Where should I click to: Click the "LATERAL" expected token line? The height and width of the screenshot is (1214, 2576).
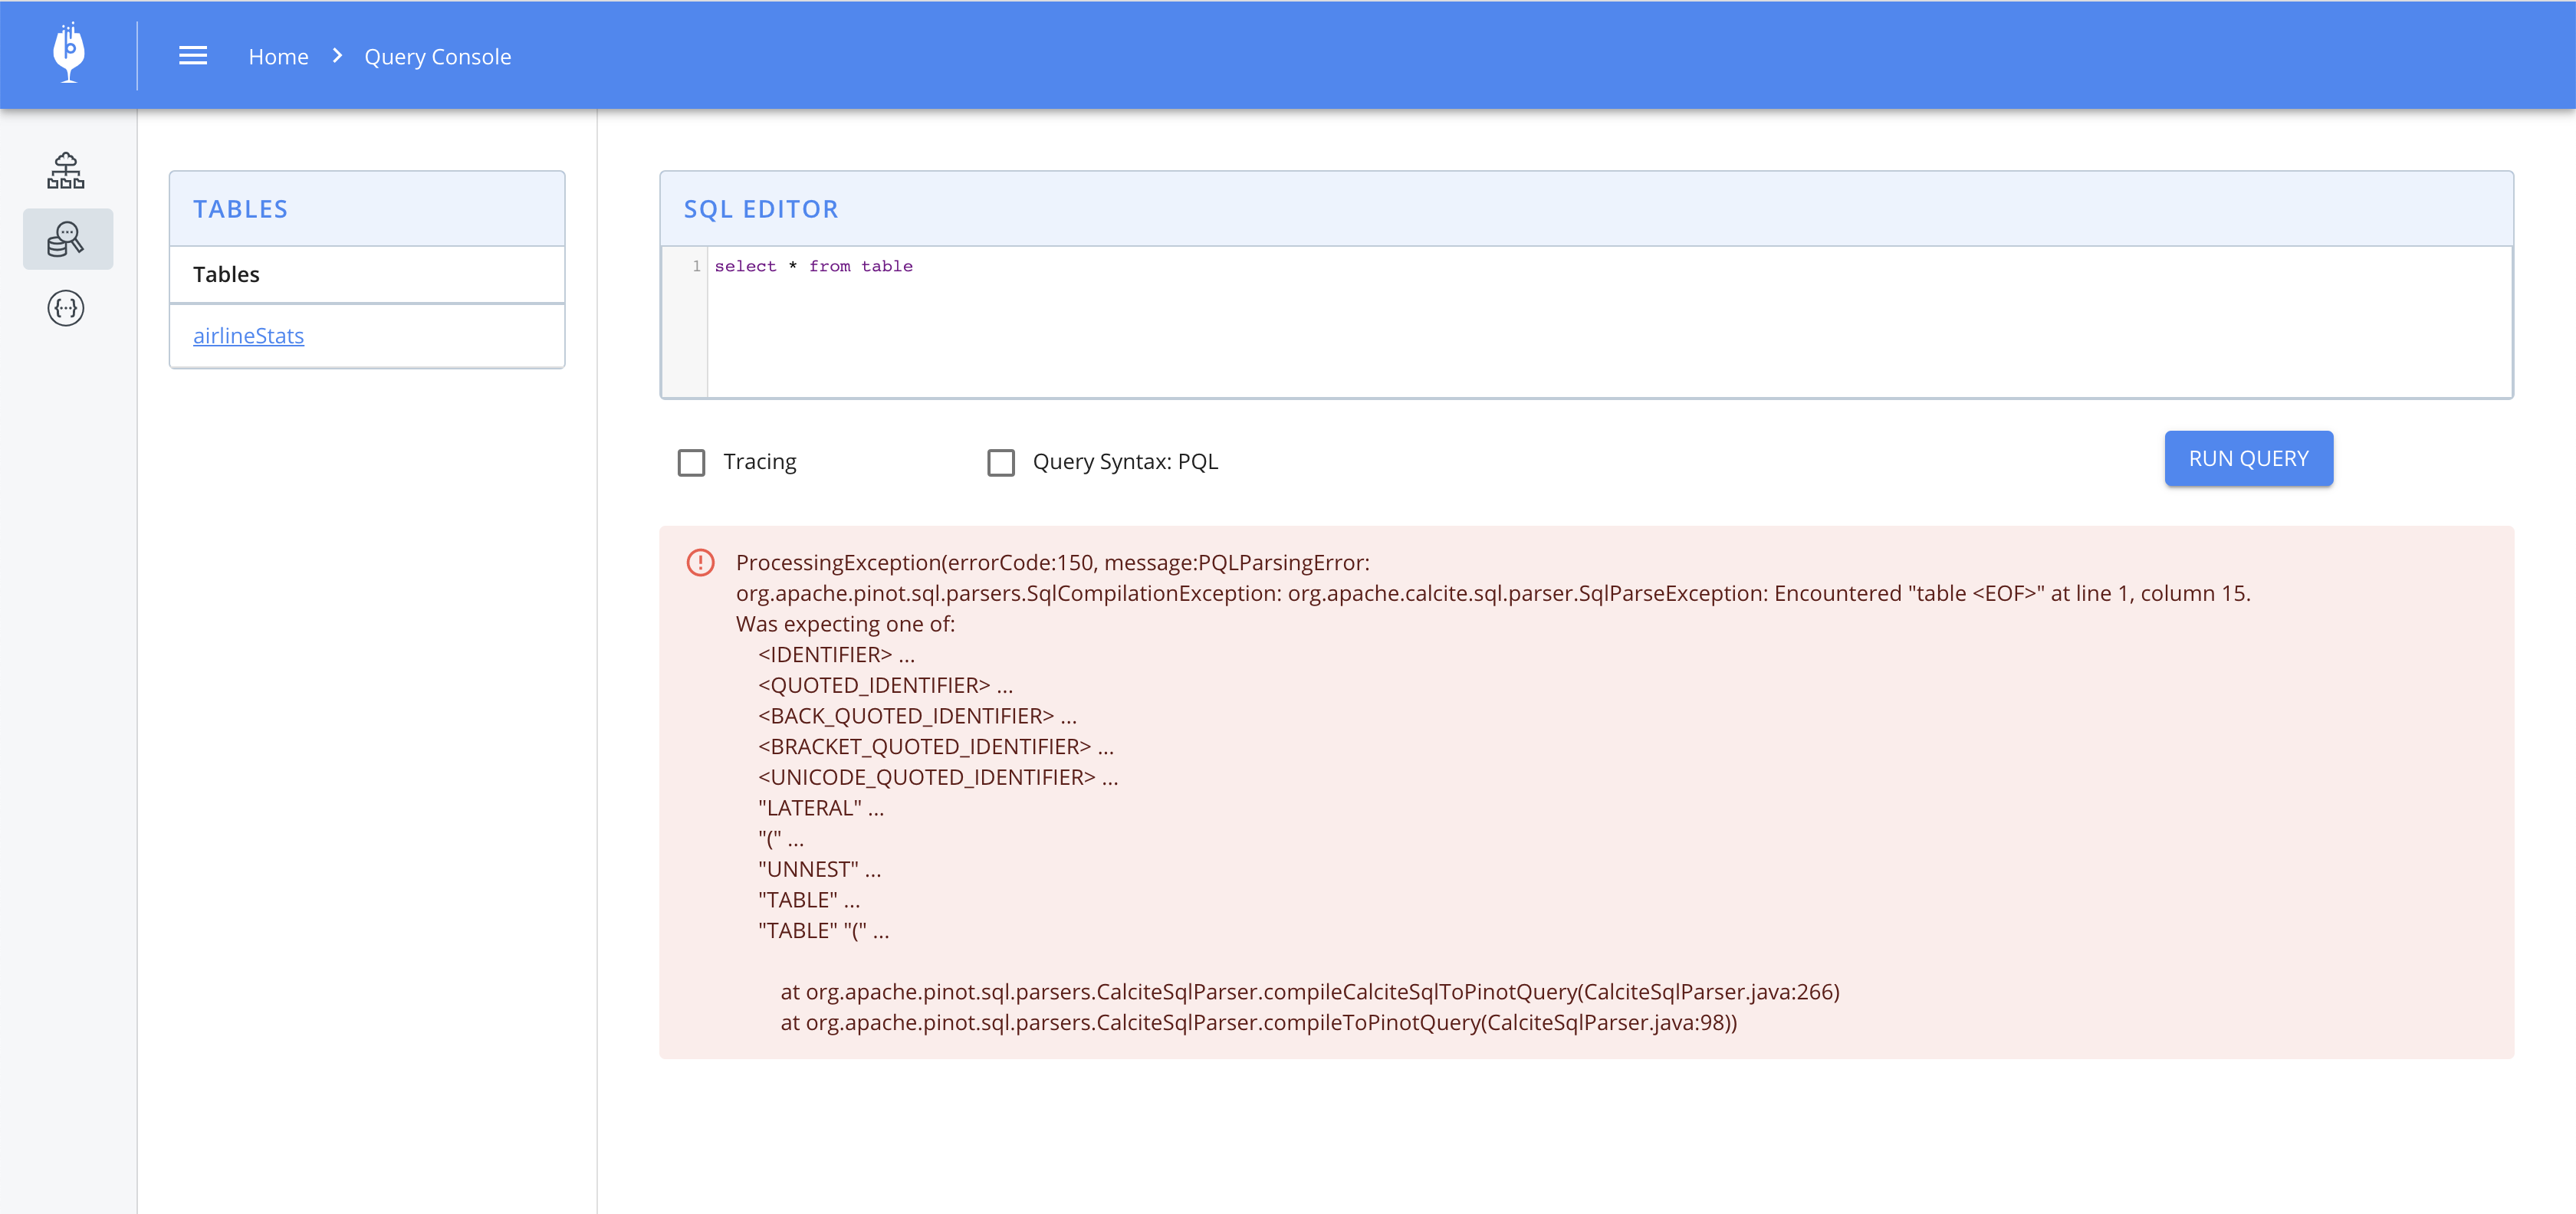(x=820, y=808)
